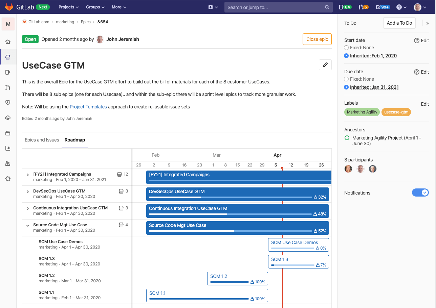Open the Analytics chart icon in sidebar
This screenshot has height=308, width=436.
click(8, 148)
